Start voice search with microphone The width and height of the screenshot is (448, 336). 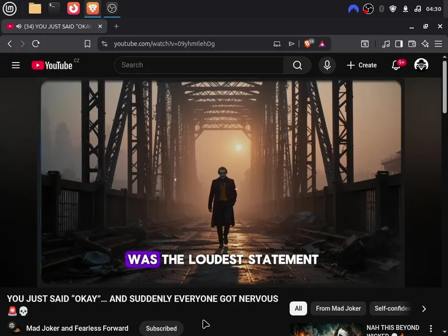pyautogui.click(x=327, y=65)
